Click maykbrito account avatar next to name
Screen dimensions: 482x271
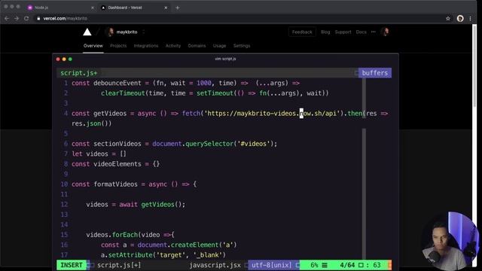coord(110,32)
